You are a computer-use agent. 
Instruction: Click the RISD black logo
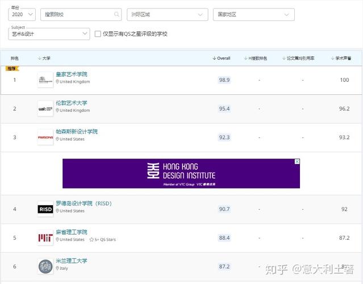coord(45,209)
